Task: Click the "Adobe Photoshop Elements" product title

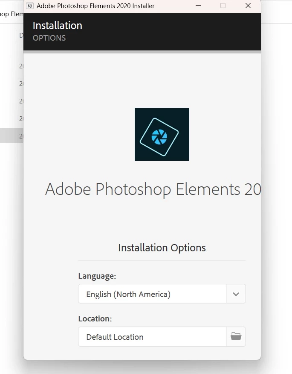Action: tap(153, 189)
